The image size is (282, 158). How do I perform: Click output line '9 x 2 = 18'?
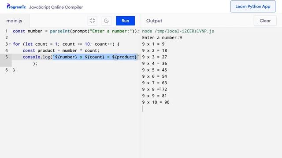point(155,50)
